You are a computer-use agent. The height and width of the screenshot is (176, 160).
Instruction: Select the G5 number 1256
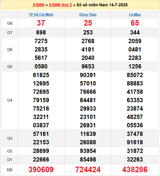135,66
